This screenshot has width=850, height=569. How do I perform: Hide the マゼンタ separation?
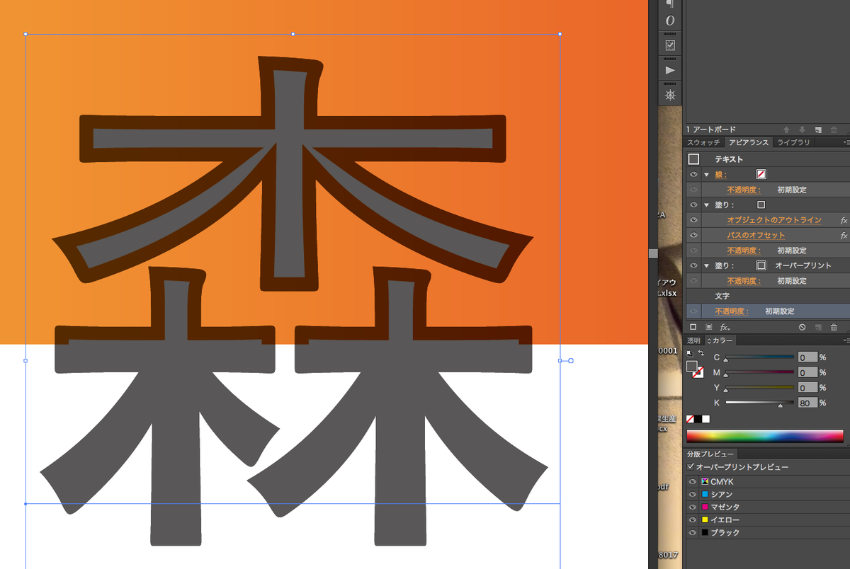coord(693,507)
